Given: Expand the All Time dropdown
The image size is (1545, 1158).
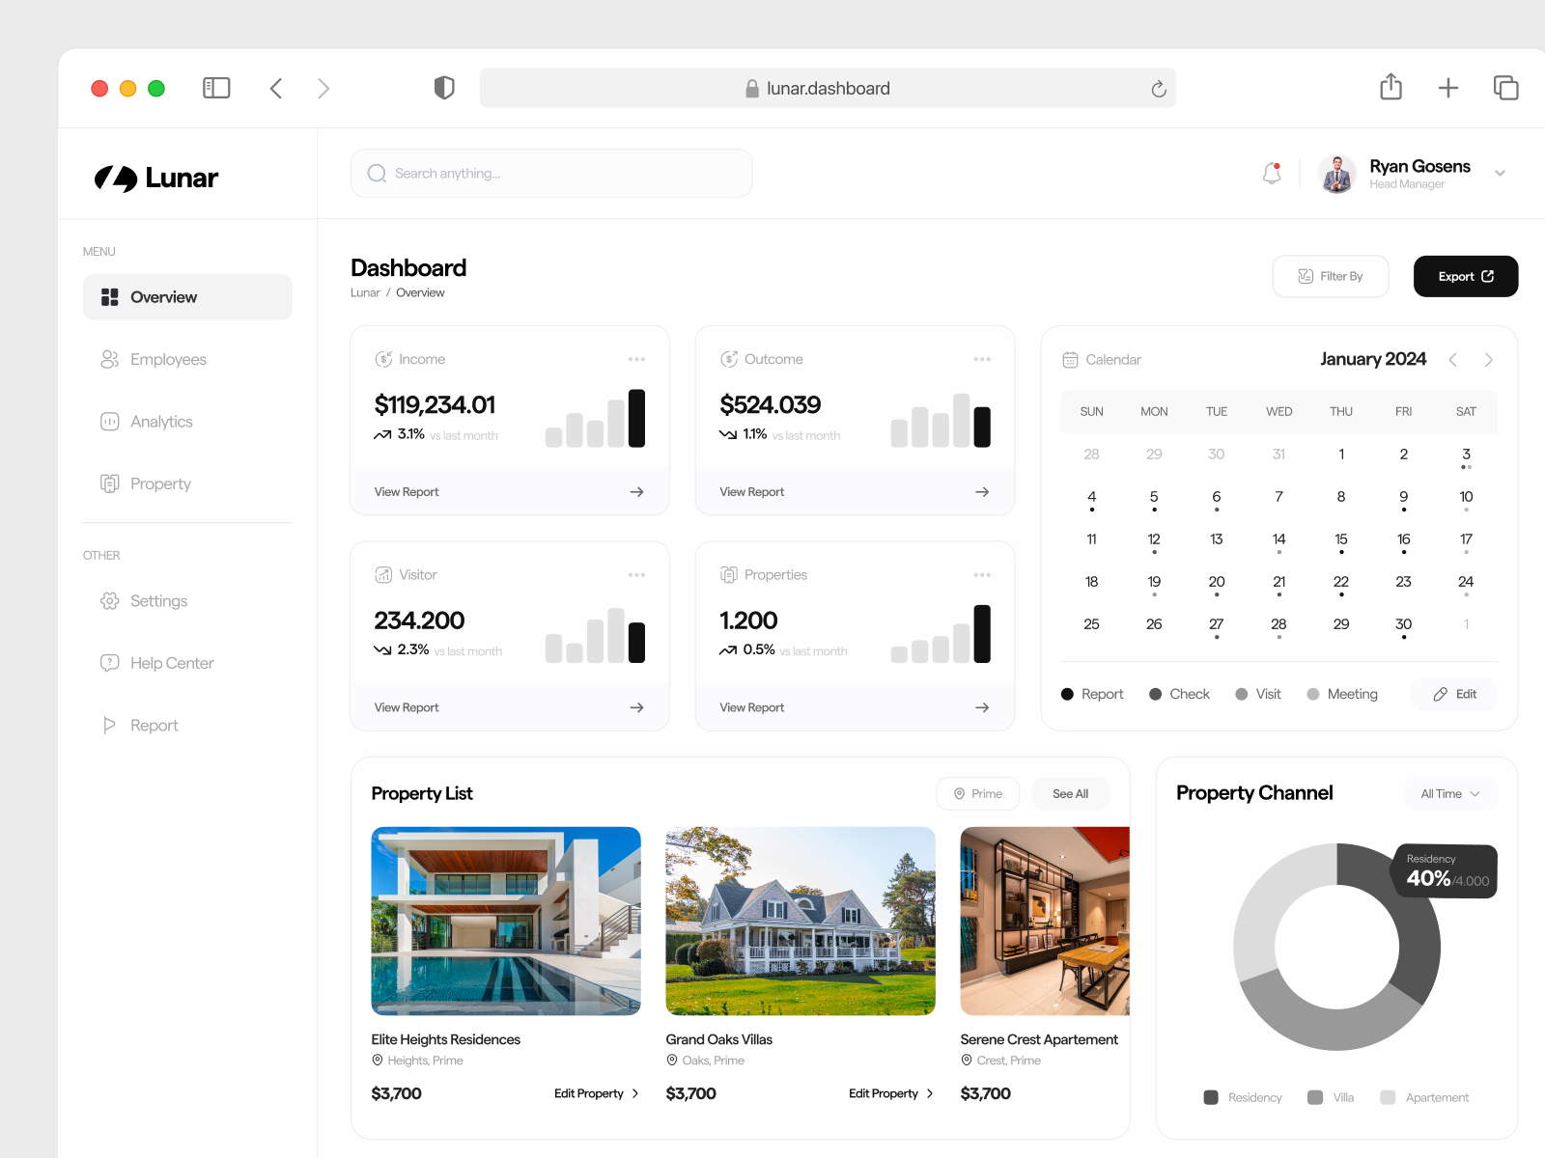Looking at the screenshot, I should [x=1448, y=793].
